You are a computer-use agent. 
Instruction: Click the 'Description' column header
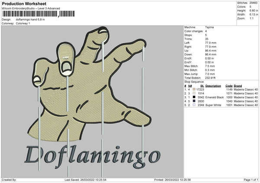[213, 86]
